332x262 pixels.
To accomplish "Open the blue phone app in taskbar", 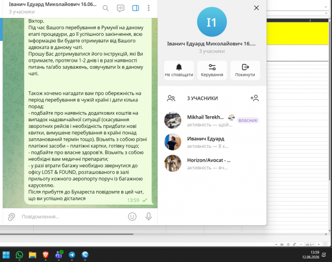I will 85,255.
